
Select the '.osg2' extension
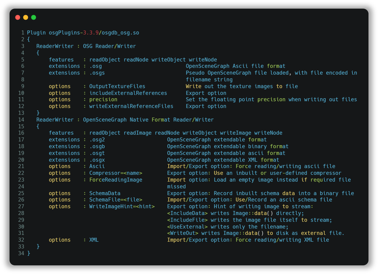click(x=97, y=140)
